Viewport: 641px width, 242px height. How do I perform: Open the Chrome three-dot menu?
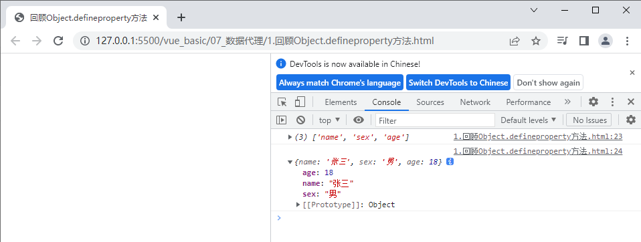(627, 41)
